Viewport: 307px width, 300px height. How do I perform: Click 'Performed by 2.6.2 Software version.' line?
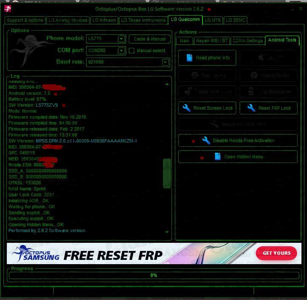(x=48, y=230)
